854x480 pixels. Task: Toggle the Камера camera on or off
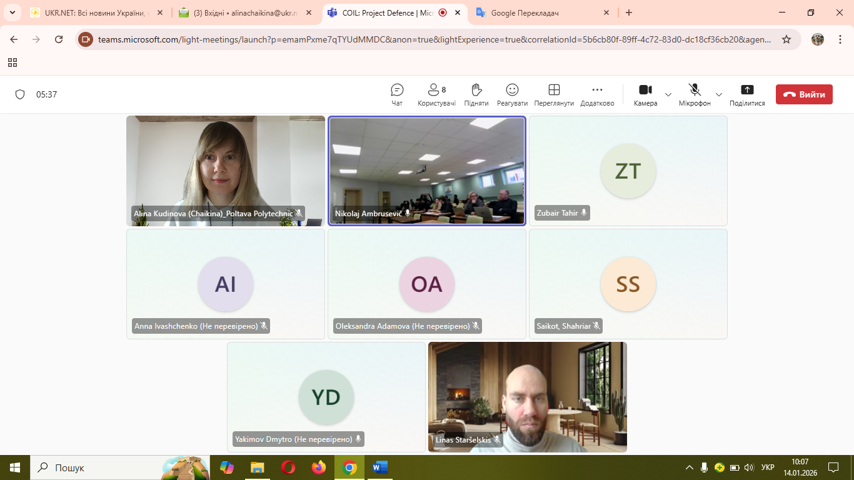(645, 94)
